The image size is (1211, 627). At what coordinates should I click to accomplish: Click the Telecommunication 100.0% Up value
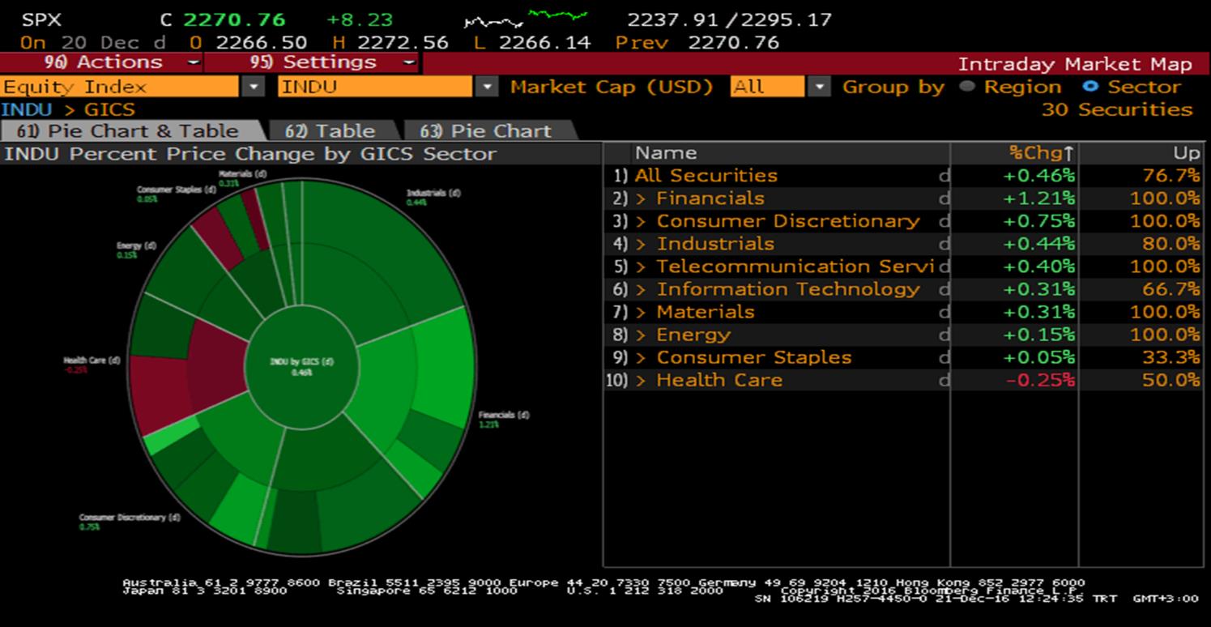point(1165,267)
